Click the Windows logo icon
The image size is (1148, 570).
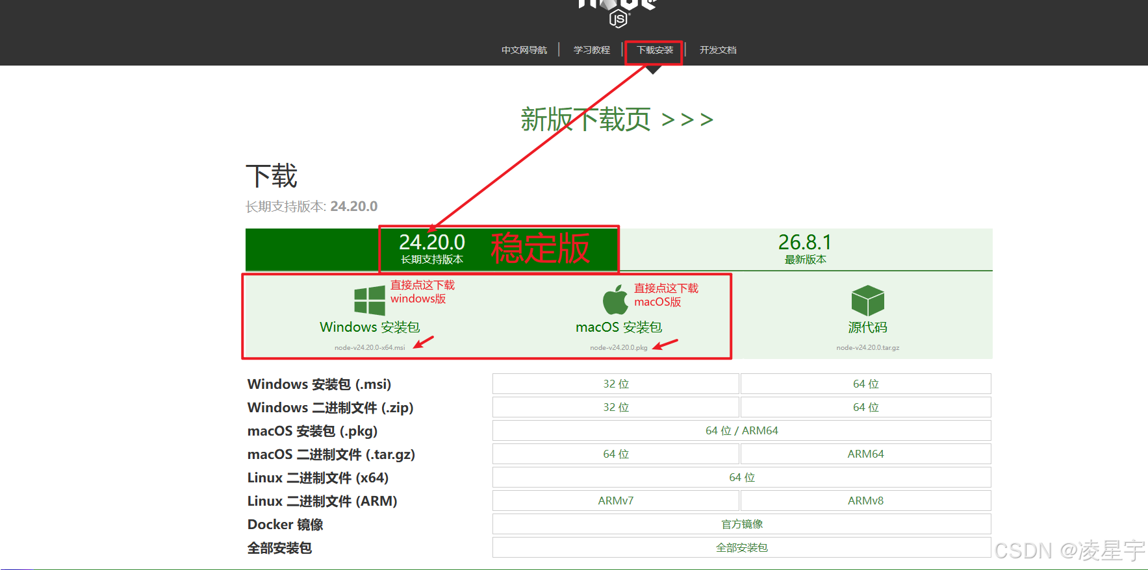[x=370, y=301]
